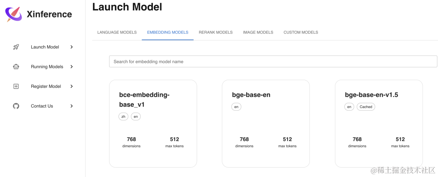Open the Custom Models tab
438x177 pixels.
[301, 32]
